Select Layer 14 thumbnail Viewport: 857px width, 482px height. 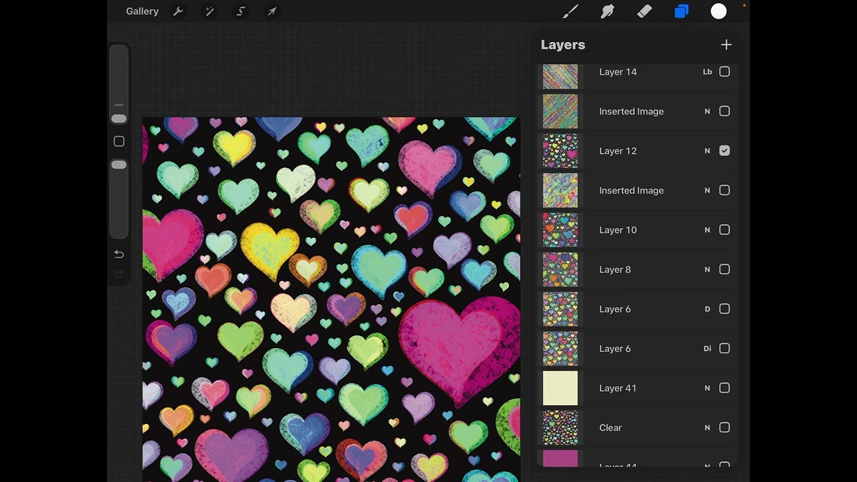pos(560,76)
